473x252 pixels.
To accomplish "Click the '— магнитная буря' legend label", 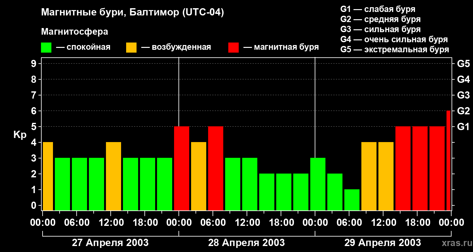I will (x=281, y=47).
